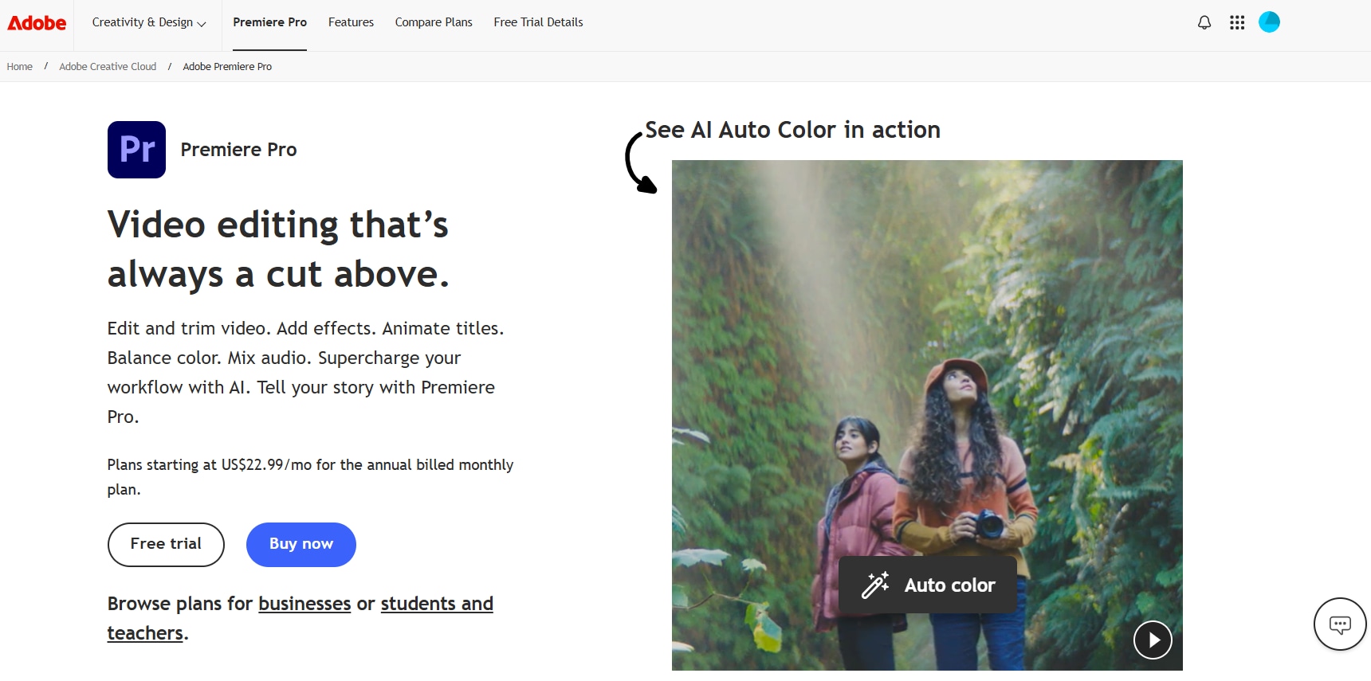Click Adobe Premiere Pro breadcrumb text
The height and width of the screenshot is (681, 1371).
click(x=227, y=67)
